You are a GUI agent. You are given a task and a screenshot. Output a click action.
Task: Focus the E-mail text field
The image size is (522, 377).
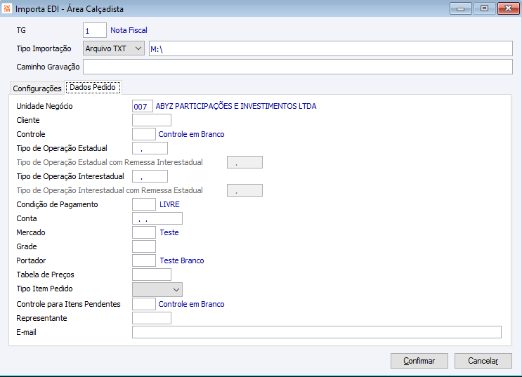click(x=316, y=332)
